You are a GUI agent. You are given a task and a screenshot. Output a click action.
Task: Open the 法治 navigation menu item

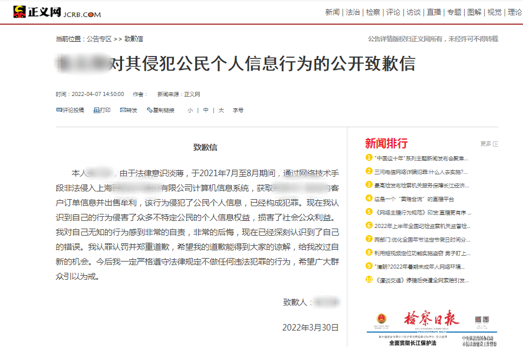click(353, 12)
